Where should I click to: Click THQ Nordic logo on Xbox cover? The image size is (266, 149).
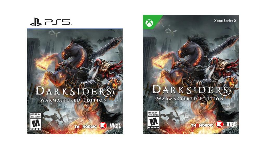tap(202, 125)
